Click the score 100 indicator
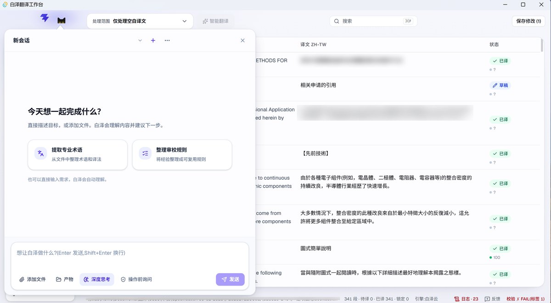The width and height of the screenshot is (551, 303). click(495, 258)
